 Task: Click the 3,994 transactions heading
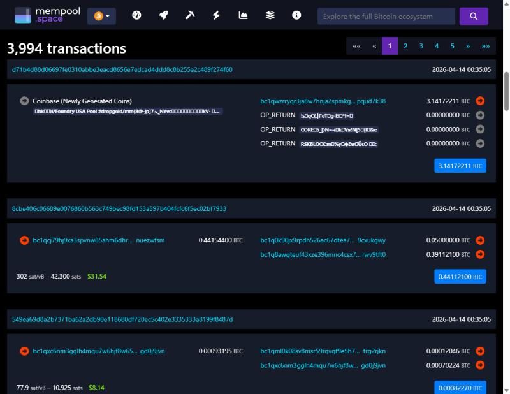tap(66, 48)
